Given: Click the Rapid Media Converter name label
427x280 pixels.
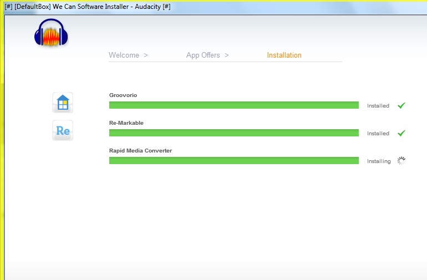Looking at the screenshot, I should click(x=140, y=151).
